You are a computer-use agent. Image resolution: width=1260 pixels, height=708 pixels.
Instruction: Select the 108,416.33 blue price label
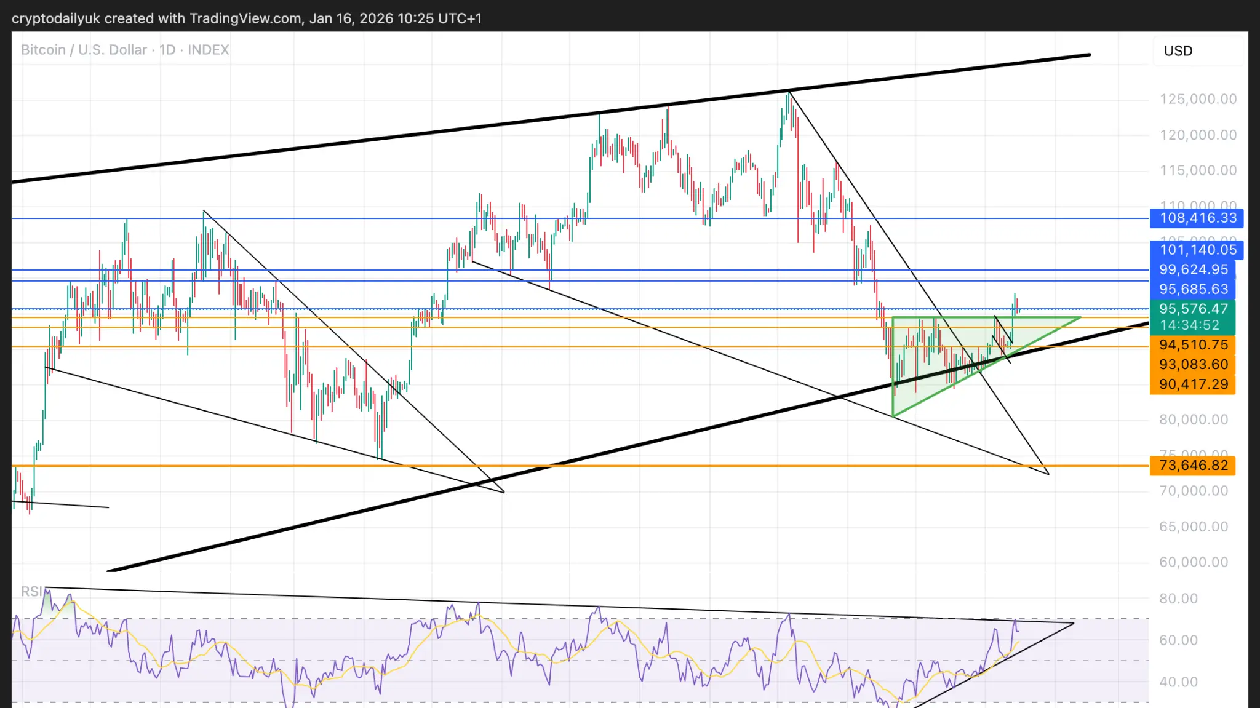[1197, 218]
